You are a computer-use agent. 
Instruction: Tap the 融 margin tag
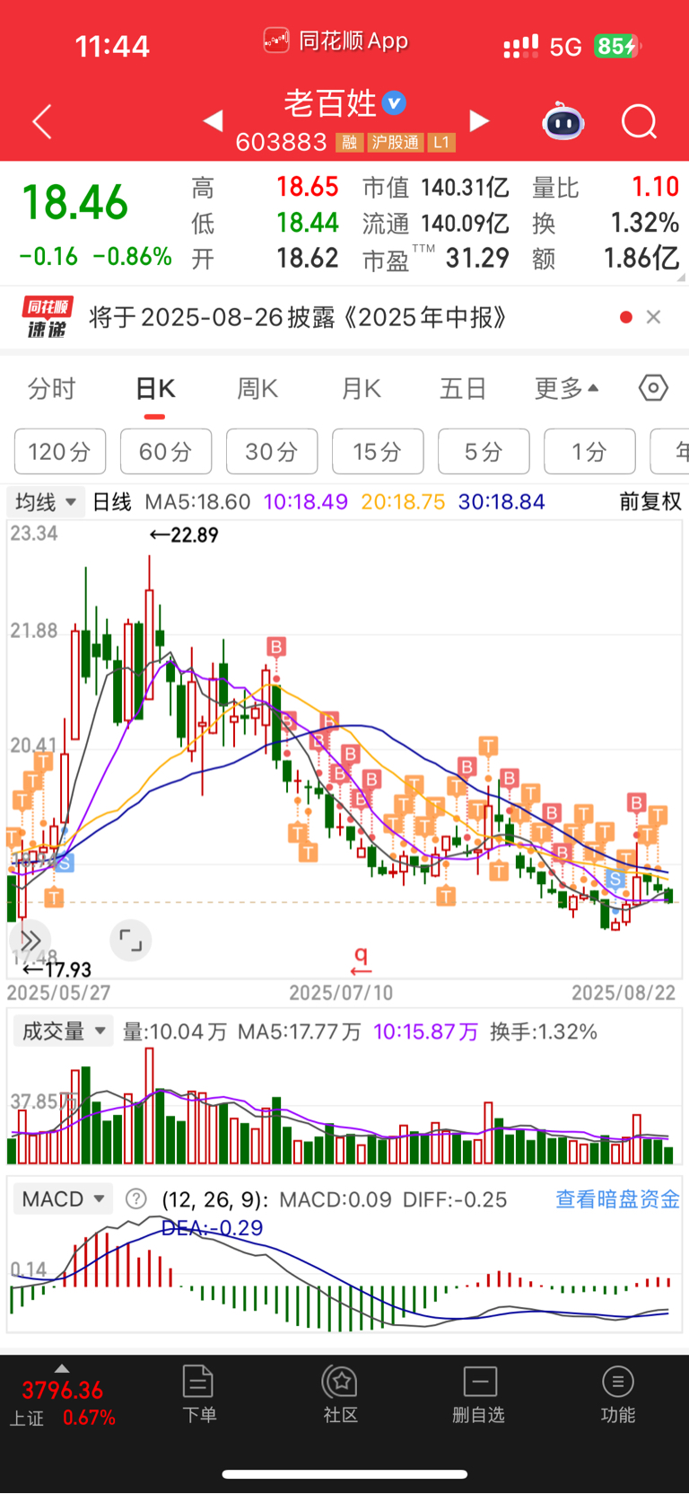[349, 142]
